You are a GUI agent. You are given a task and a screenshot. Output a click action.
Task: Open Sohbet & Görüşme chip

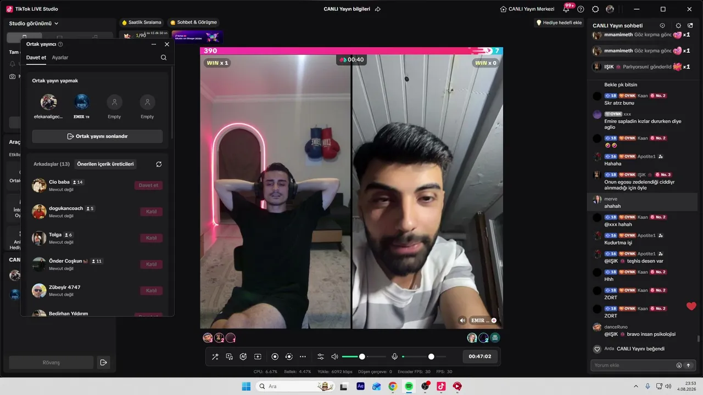pos(194,22)
